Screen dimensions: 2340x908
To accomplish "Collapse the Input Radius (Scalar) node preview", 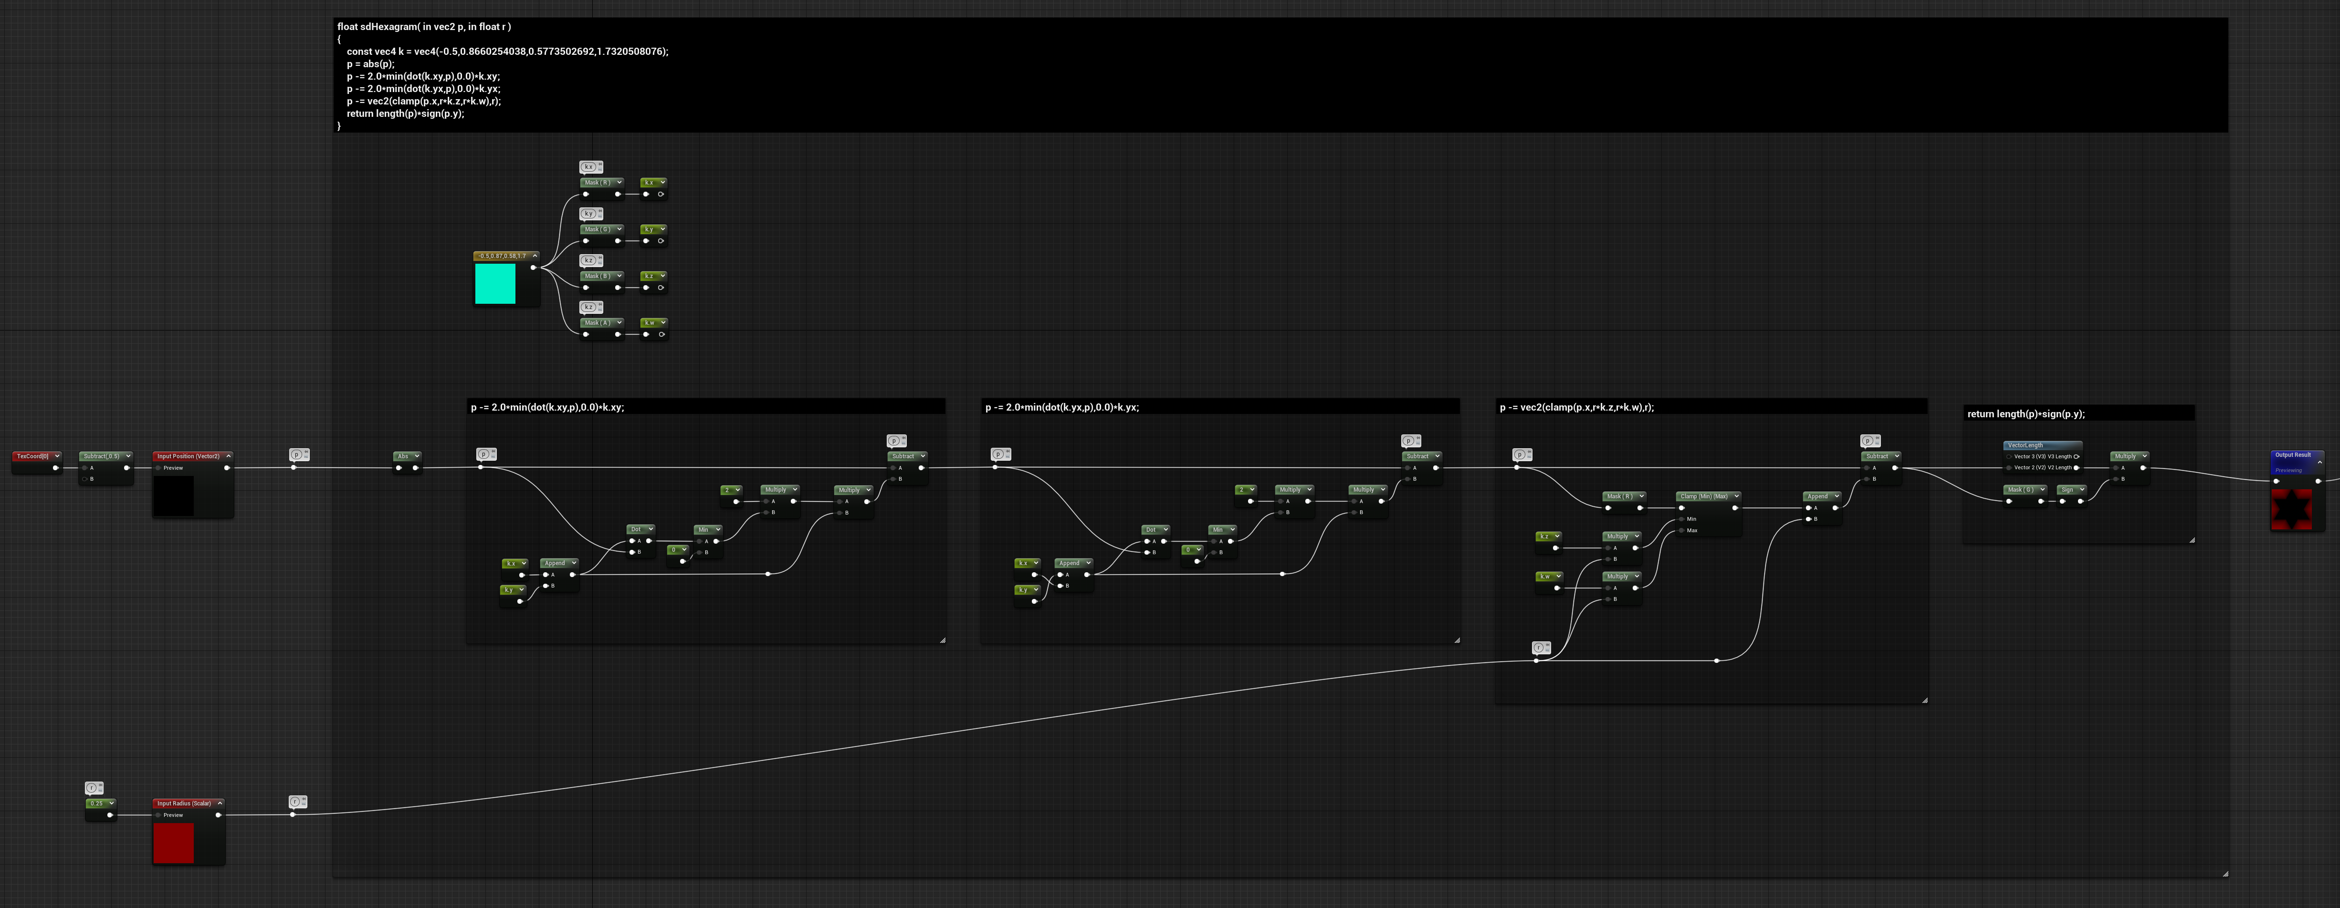I will pyautogui.click(x=220, y=803).
